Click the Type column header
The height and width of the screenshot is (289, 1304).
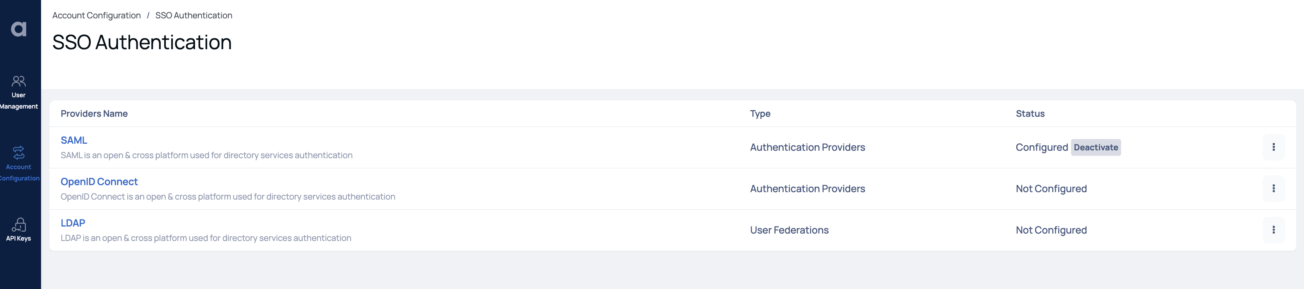760,114
